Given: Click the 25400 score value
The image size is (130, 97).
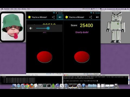Looking at the screenshot, I should point(86,25).
